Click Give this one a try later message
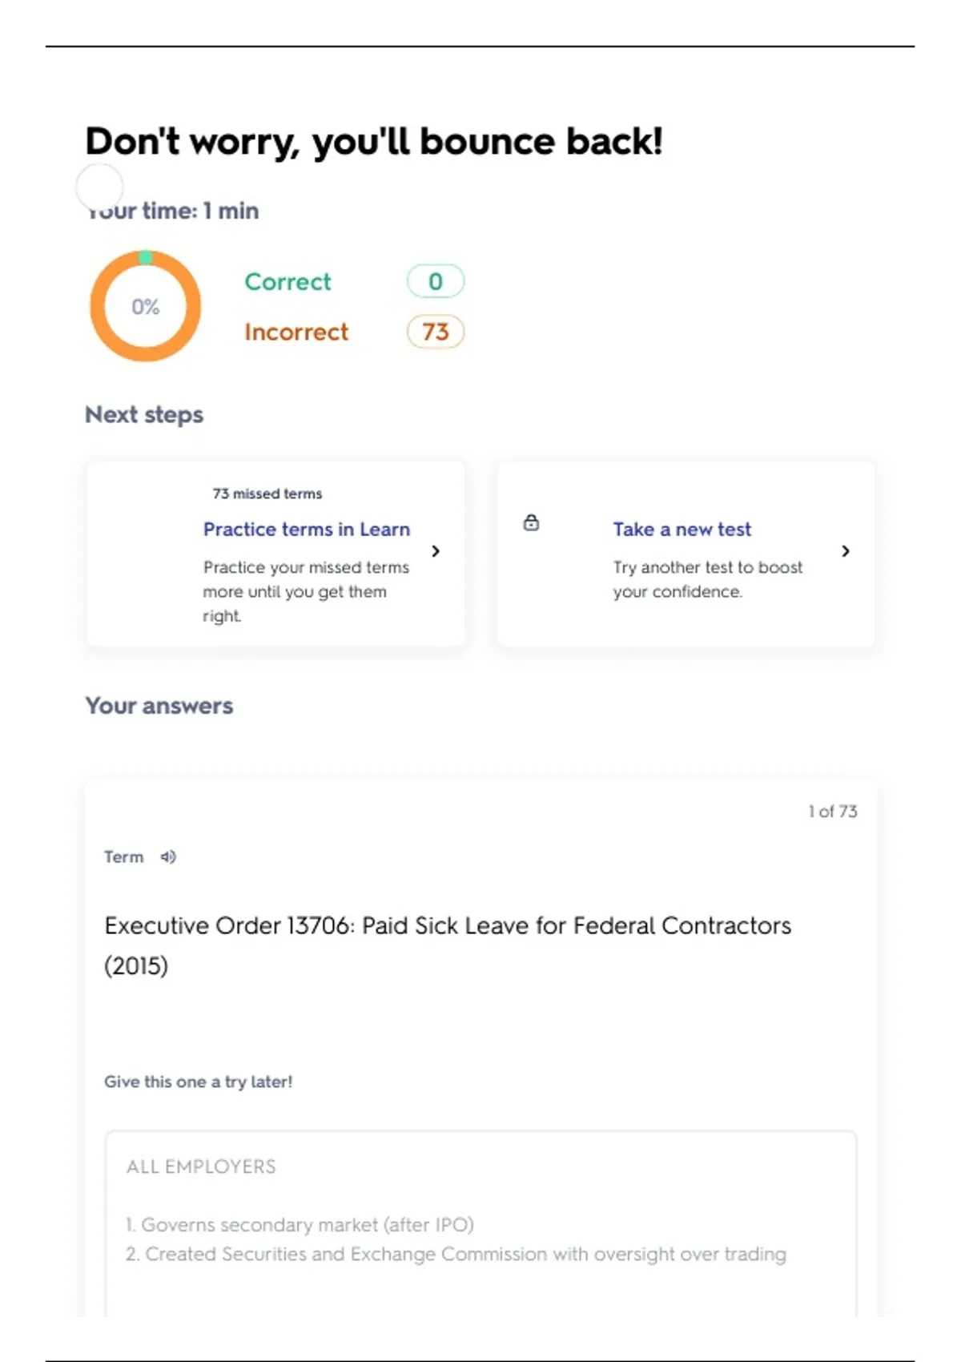961x1362 pixels. [x=198, y=1082]
